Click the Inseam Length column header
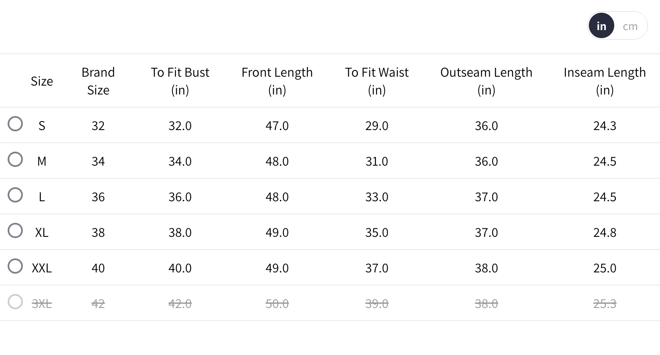 pos(605,81)
